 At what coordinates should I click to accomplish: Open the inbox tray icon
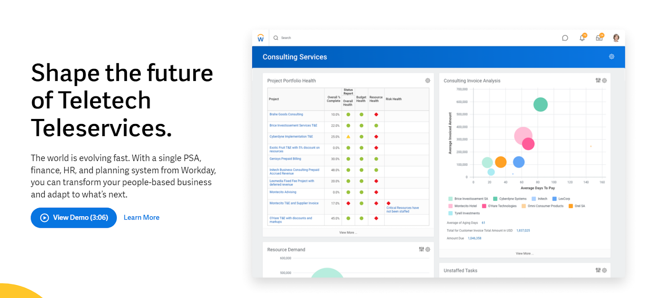599,38
